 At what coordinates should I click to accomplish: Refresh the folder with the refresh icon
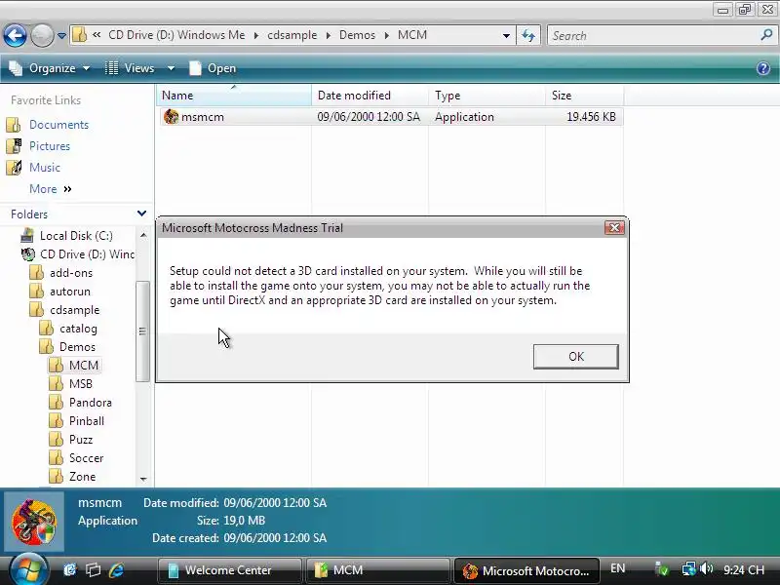coord(528,35)
